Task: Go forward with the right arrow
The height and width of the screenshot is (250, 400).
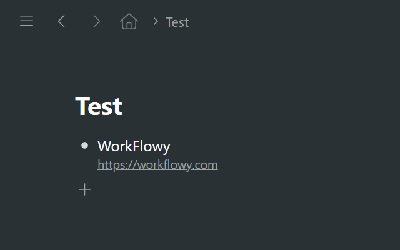Action: (96, 21)
